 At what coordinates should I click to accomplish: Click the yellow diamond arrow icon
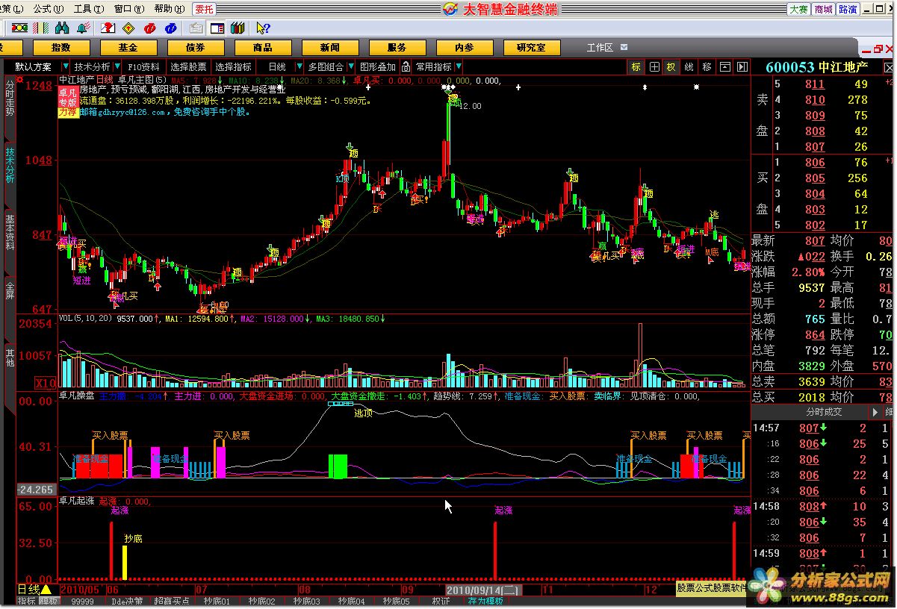pos(128,28)
